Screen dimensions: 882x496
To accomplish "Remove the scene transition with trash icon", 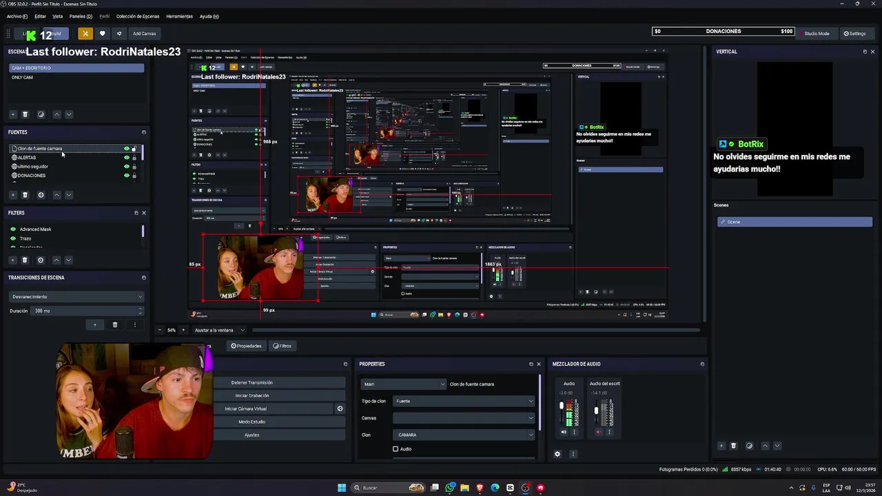I will 115,324.
